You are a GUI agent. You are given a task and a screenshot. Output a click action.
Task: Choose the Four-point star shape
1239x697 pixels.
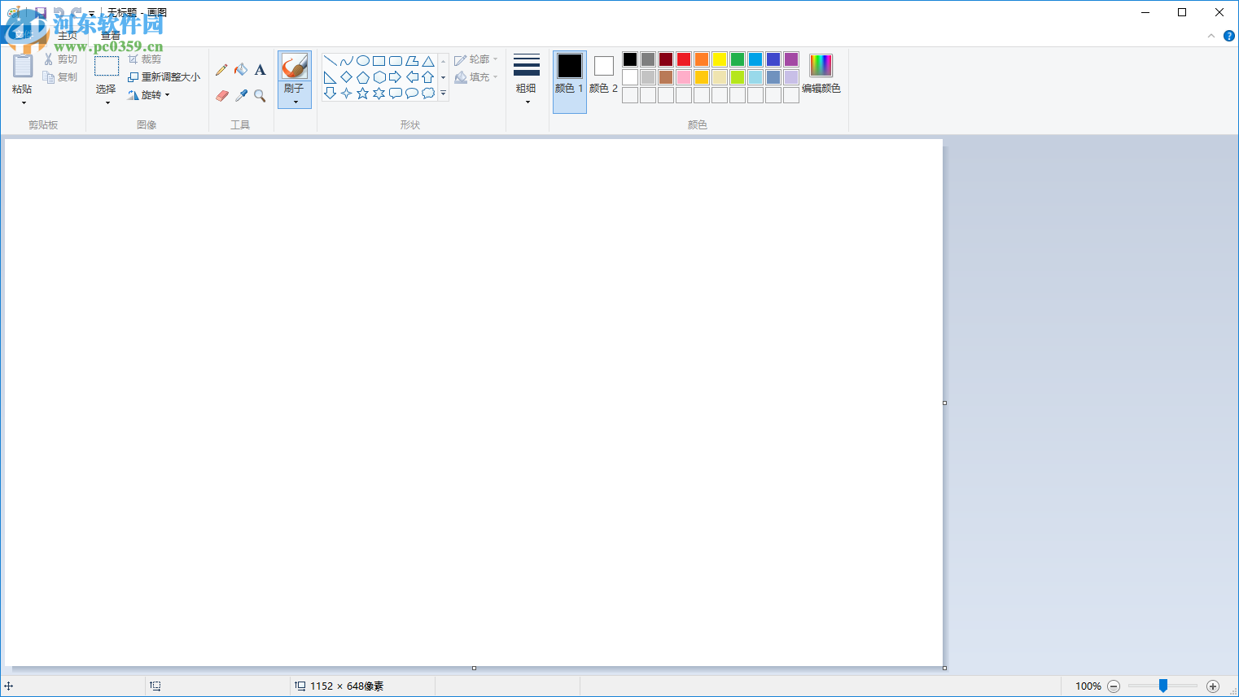[346, 94]
